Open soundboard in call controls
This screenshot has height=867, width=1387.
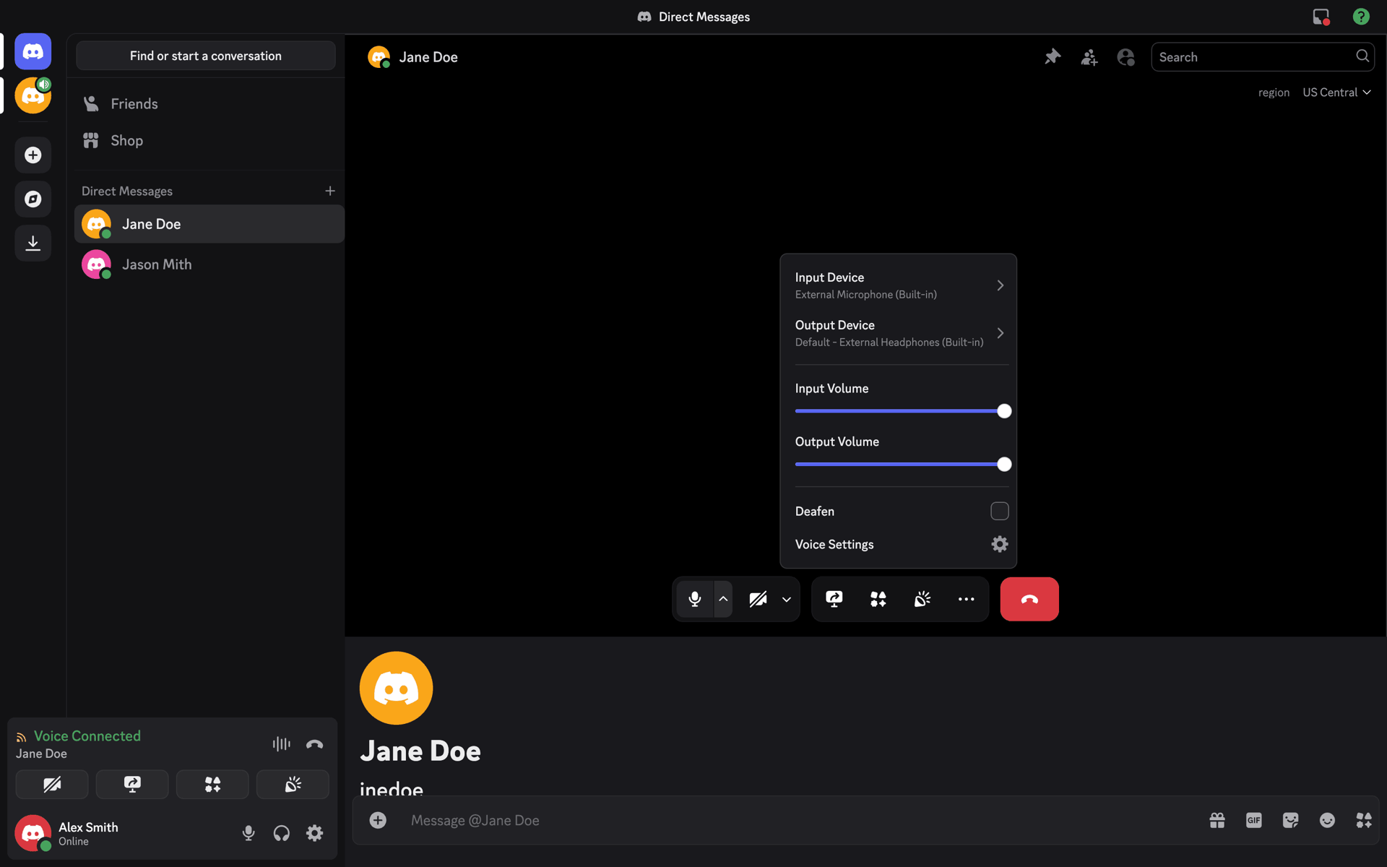click(x=922, y=599)
